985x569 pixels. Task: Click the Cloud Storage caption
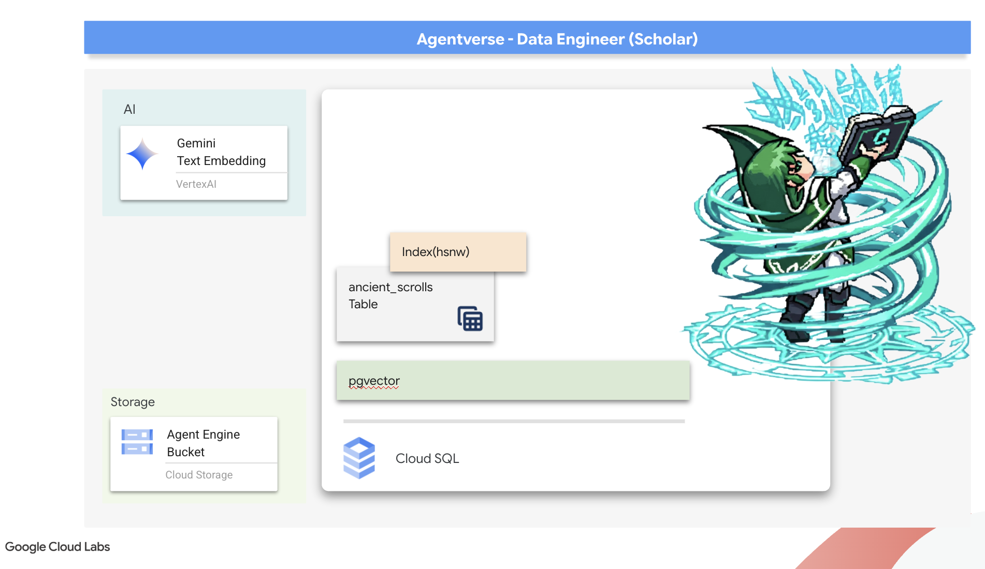pos(199,475)
